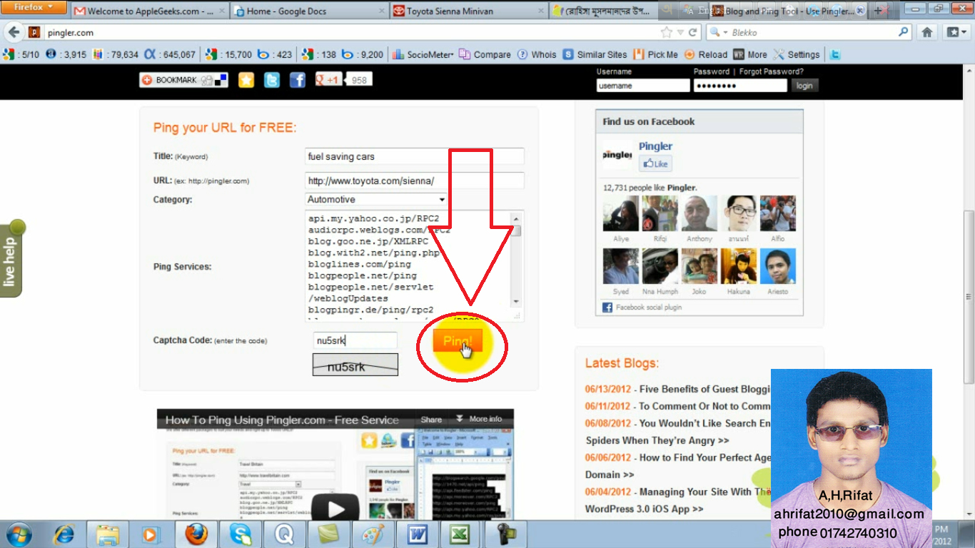Click the Facebook social plugin link
Screen dimensions: 975x548
(648, 308)
